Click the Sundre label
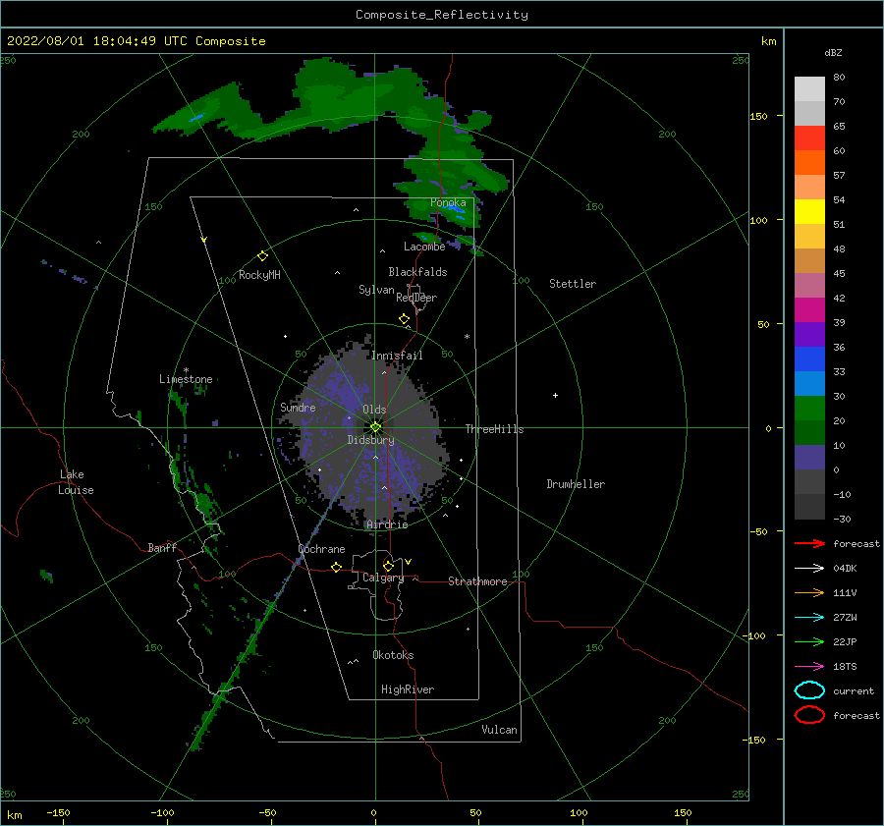 [298, 407]
